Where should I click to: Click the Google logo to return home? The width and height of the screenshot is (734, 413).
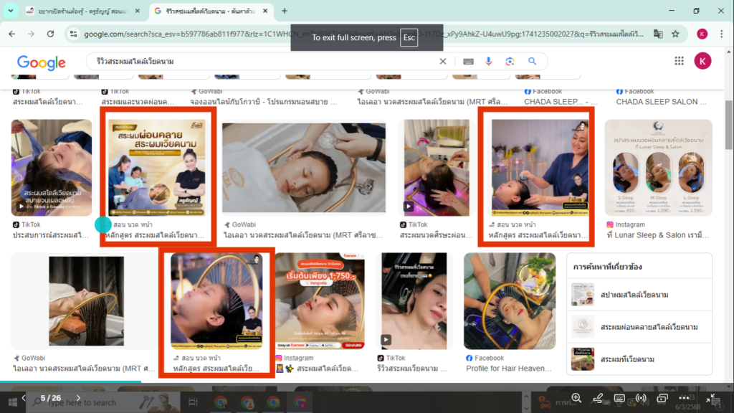(41, 62)
